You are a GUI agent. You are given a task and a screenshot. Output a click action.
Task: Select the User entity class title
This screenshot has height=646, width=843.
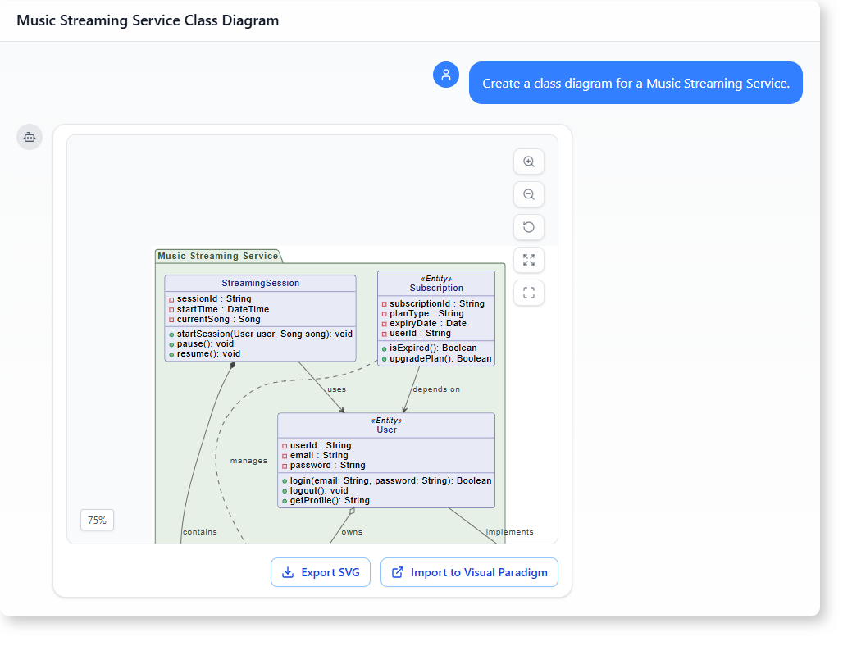(x=386, y=430)
